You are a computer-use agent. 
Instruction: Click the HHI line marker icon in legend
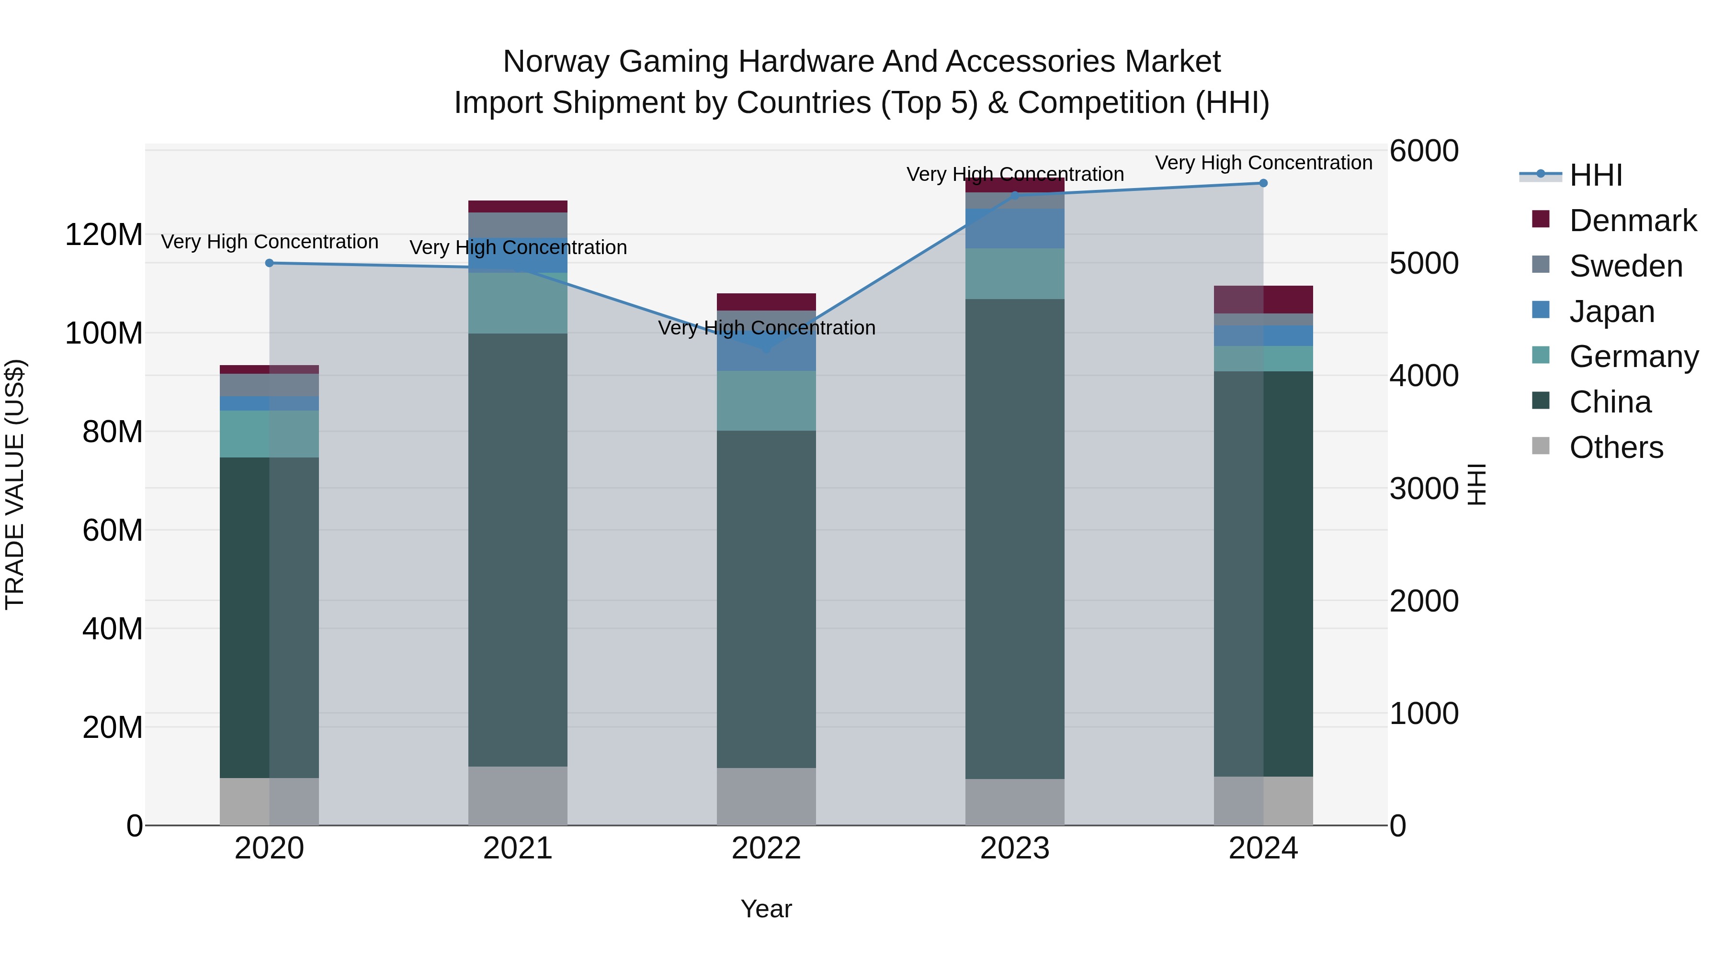[1541, 175]
